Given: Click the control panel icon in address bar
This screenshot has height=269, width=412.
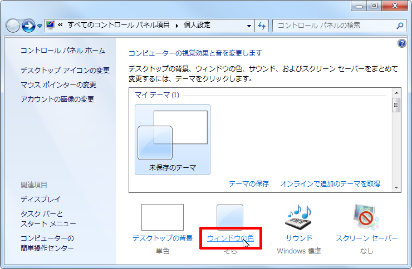Looking at the screenshot, I should (x=50, y=25).
